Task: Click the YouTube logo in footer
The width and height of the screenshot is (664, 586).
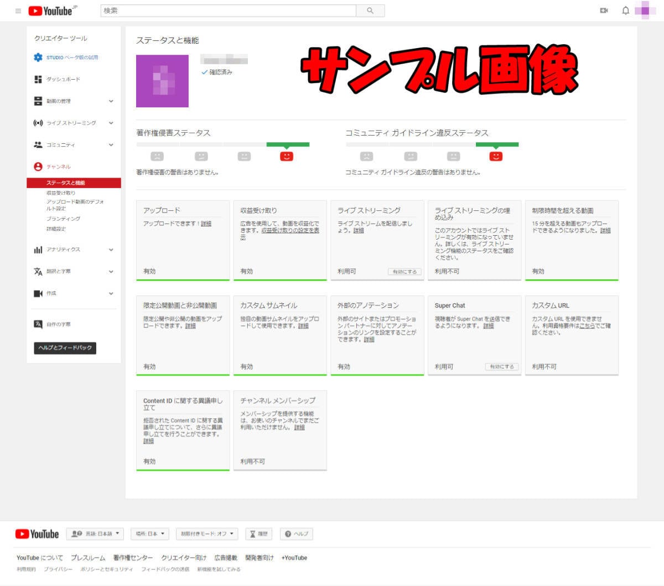Action: click(x=37, y=534)
